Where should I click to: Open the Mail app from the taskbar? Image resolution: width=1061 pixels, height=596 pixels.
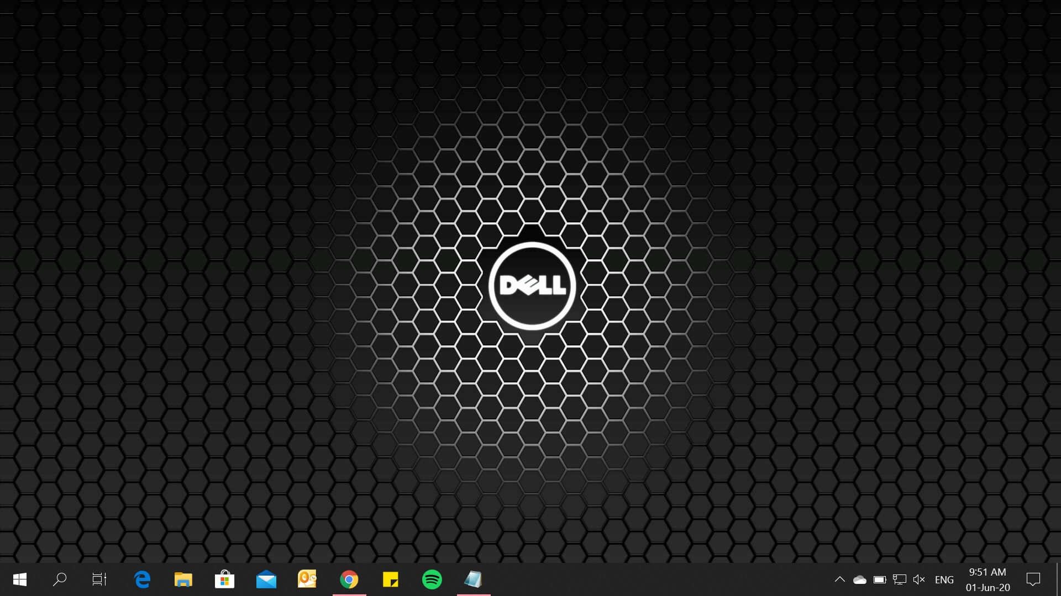[266, 579]
